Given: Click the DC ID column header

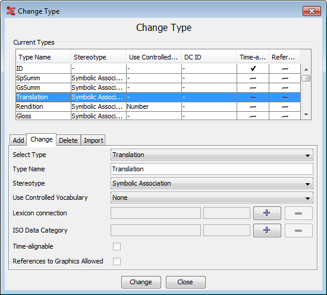Looking at the screenshot, I should 209,57.
